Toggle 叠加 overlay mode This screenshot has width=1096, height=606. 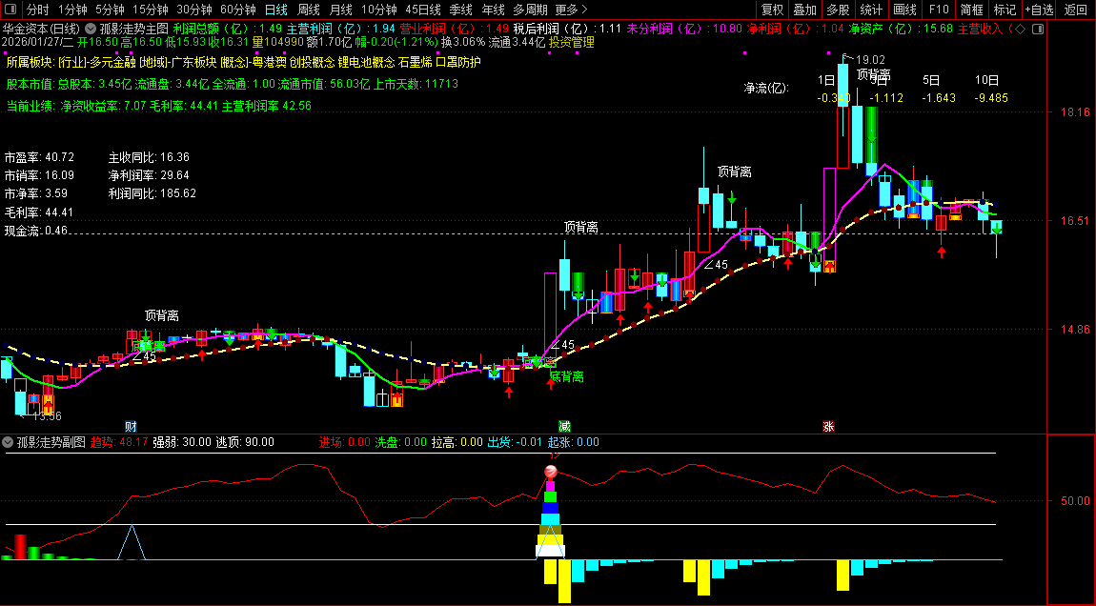[x=805, y=10]
